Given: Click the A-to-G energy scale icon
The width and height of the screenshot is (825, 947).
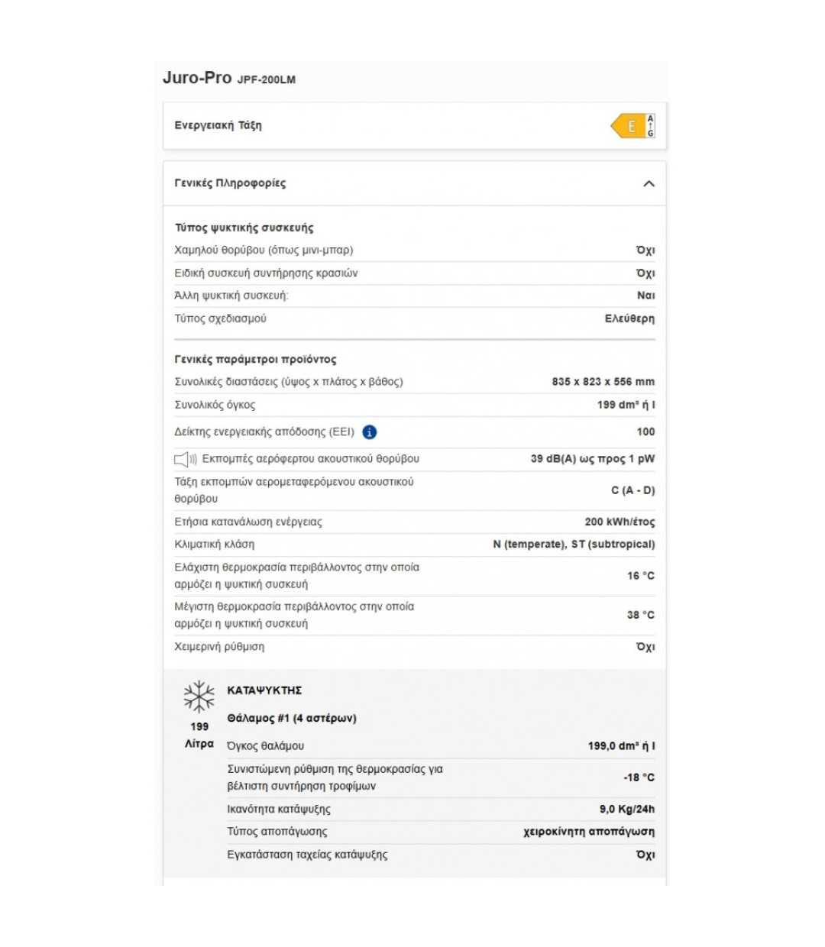Looking at the screenshot, I should 651,126.
